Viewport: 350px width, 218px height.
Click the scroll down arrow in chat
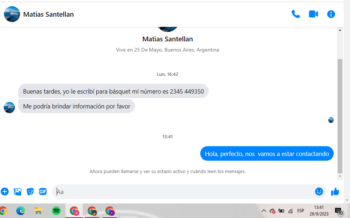(x=340, y=176)
